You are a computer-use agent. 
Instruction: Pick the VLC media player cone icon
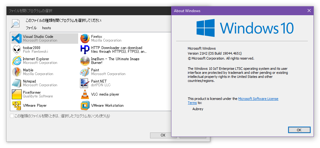85,94
